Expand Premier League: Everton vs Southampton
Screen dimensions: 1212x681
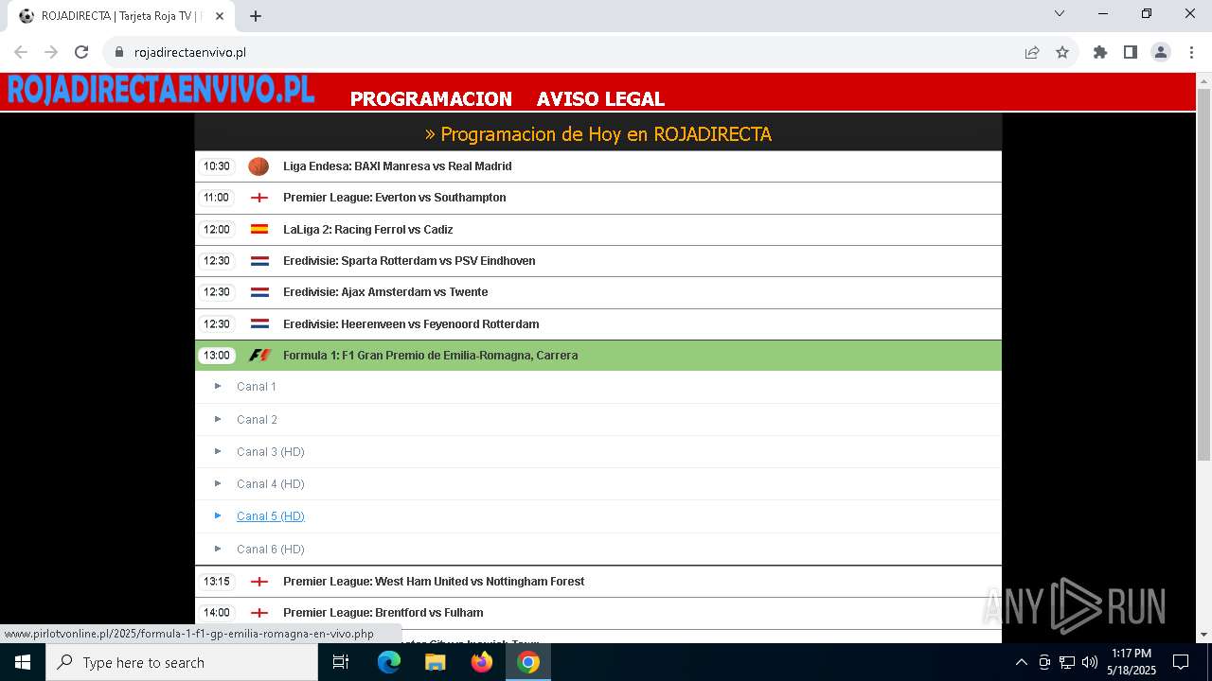pyautogui.click(x=598, y=198)
